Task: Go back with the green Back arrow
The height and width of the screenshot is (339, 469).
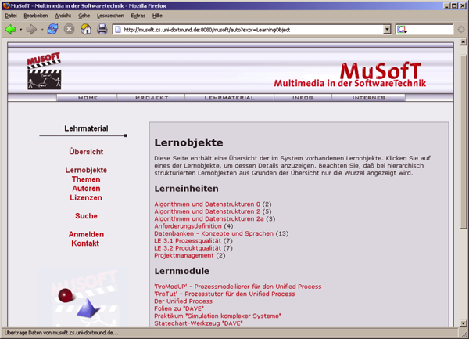Action: pos(10,29)
